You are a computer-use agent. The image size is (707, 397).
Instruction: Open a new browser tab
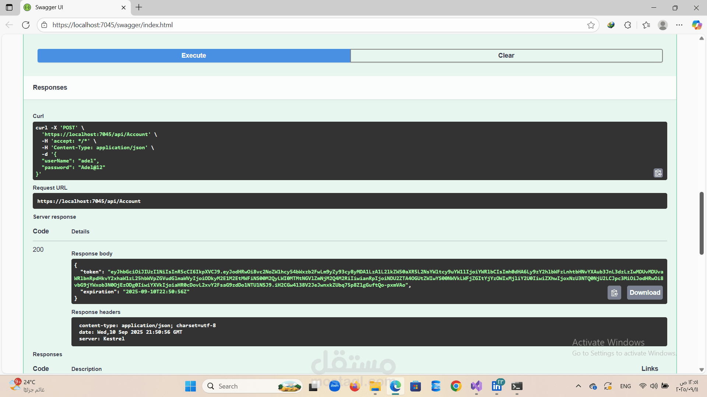[139, 7]
